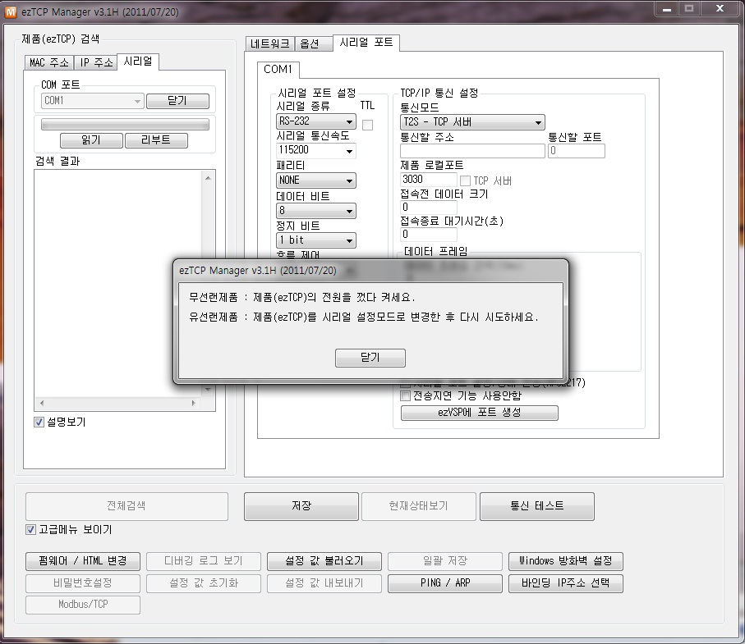This screenshot has height=644, width=745.
Task: Click the 통신 테스트 button
Action: (537, 506)
